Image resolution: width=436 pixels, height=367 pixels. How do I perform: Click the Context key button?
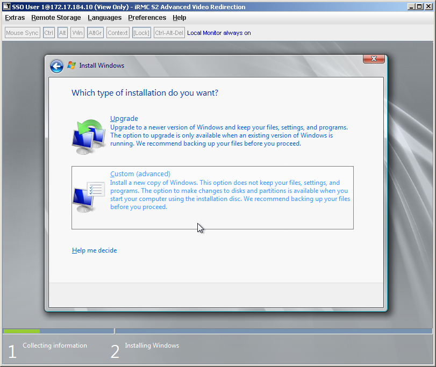(x=118, y=33)
